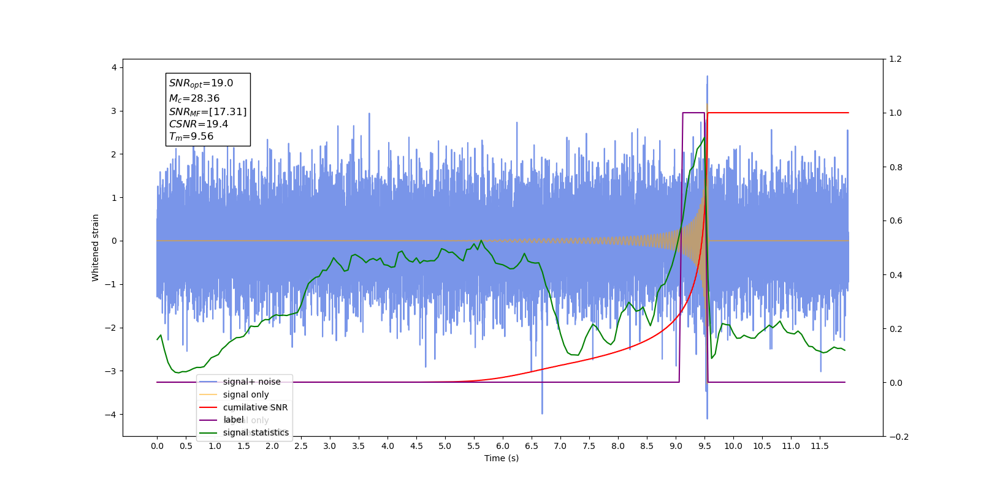Click the 1.0 tick on the right axis
981x490 pixels.
pos(896,113)
